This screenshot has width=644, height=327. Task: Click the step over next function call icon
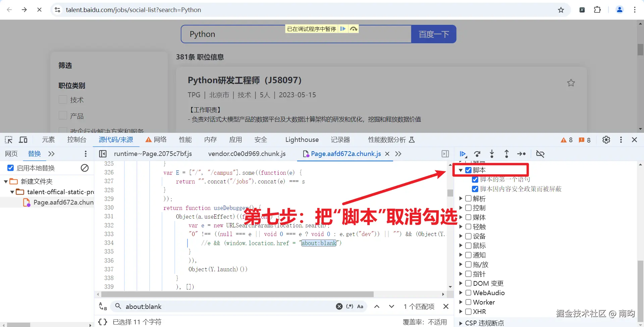coord(477,154)
